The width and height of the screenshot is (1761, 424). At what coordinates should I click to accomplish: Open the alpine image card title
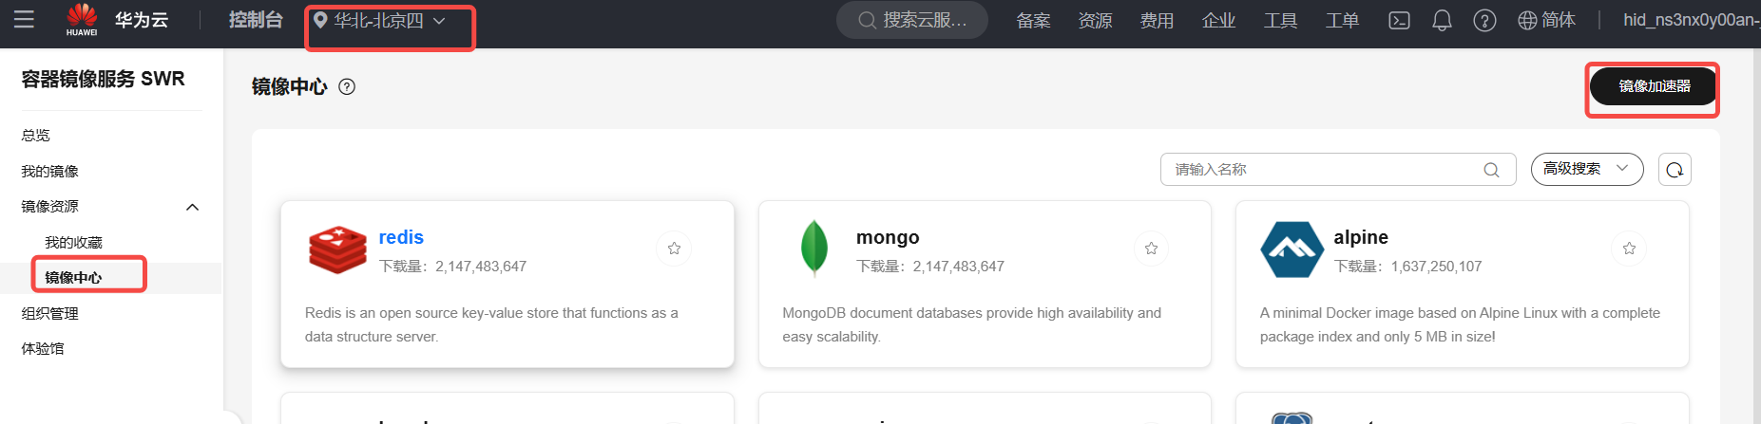[1361, 237]
